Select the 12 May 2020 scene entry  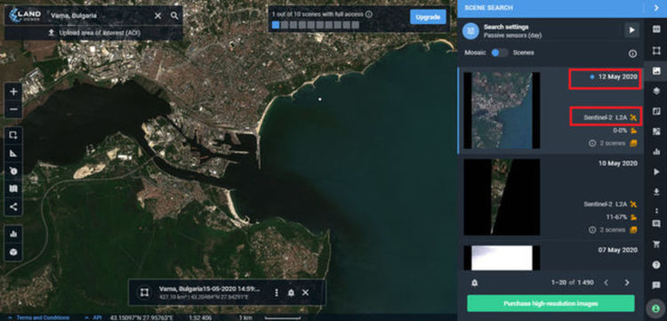coord(551,110)
